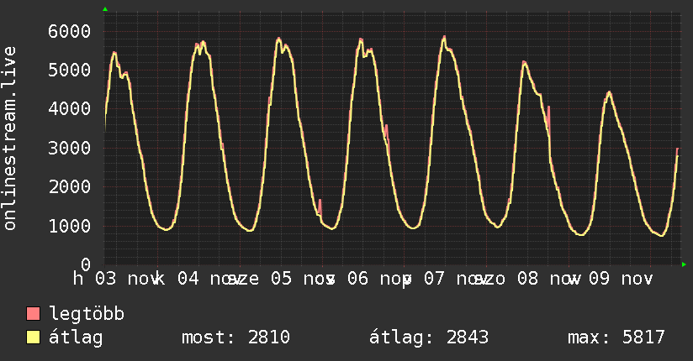
Task: Click the green arrow ending the x-axis
Action: click(684, 264)
